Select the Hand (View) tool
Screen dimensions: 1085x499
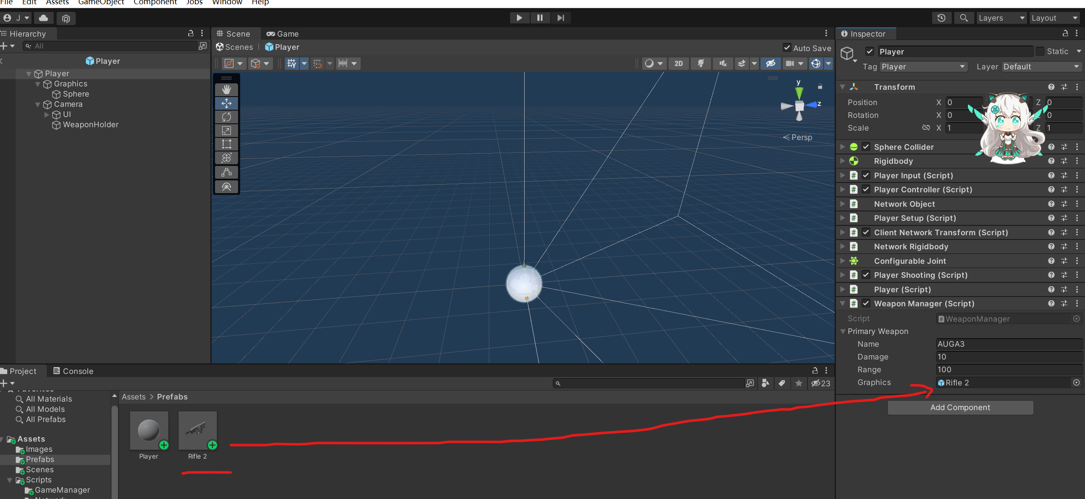pyautogui.click(x=227, y=89)
